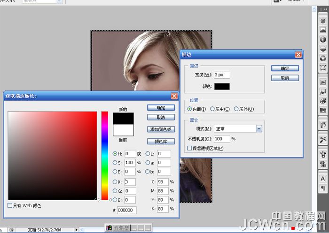The image size is (329, 233).
Task: Click 取消 in 描边 dialog
Action: tap(285, 78)
